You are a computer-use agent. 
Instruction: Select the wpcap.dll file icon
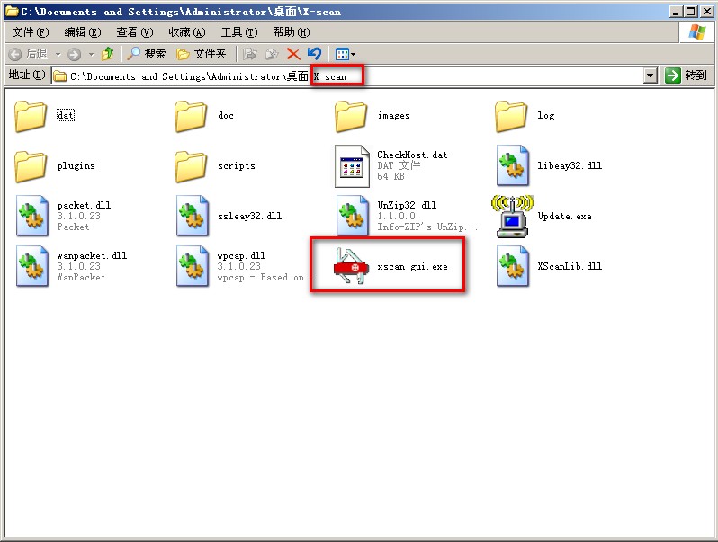click(x=193, y=266)
